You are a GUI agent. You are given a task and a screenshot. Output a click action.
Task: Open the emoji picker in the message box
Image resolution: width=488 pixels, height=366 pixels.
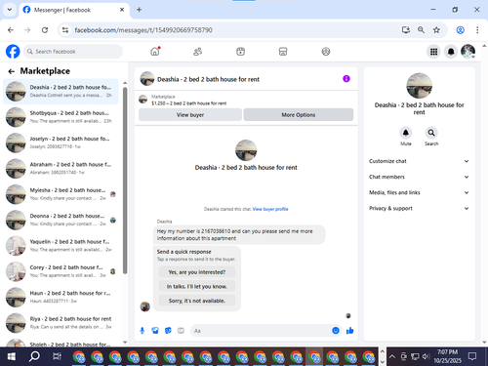(x=336, y=331)
